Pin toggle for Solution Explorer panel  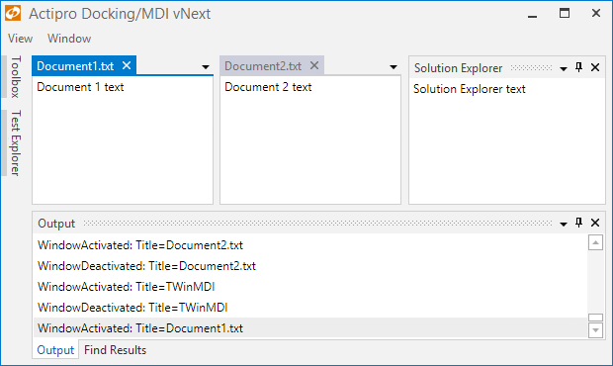pos(579,67)
